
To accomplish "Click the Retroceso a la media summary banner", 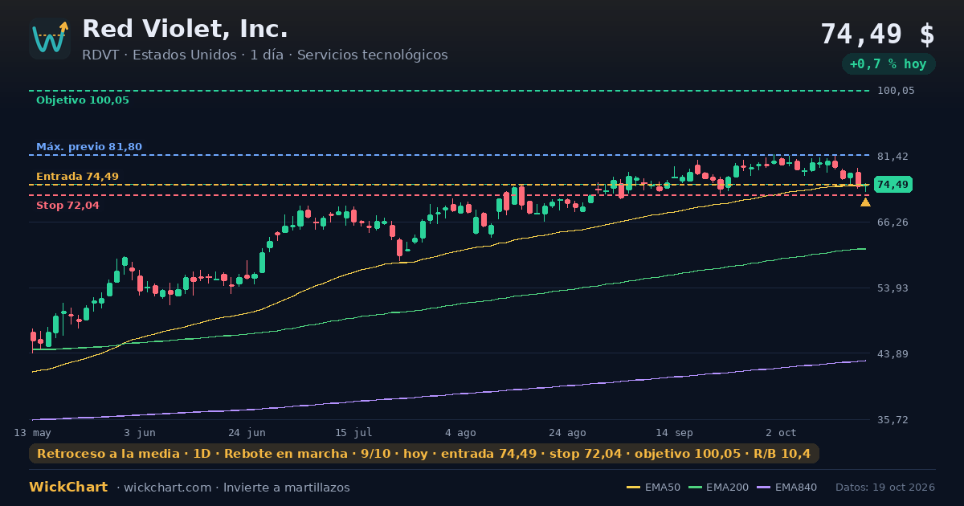I will 424,454.
